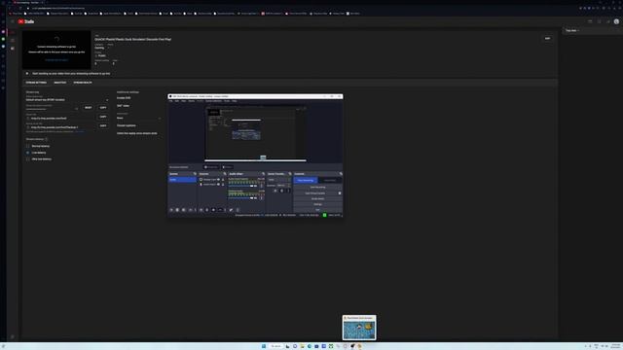Select Normal latency radio option

28,146
